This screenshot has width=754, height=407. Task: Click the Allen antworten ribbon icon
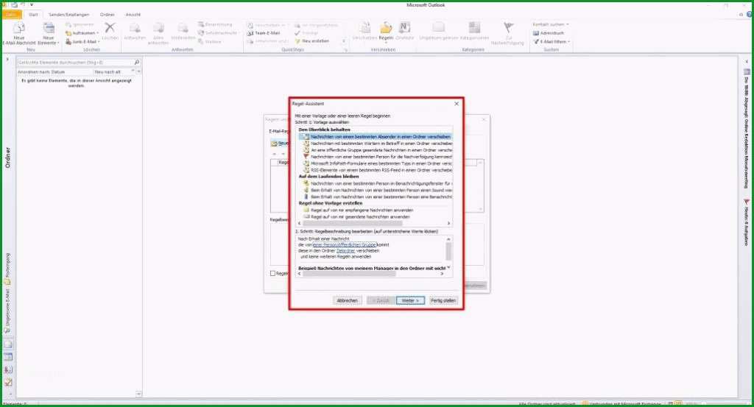pos(158,34)
